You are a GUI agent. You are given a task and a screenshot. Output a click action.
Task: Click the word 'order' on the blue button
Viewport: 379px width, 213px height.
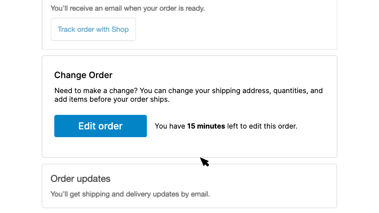[x=111, y=126]
